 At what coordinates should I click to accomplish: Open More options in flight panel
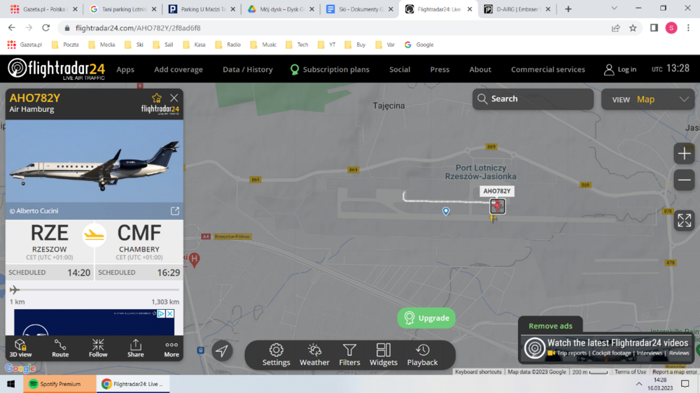coord(171,348)
